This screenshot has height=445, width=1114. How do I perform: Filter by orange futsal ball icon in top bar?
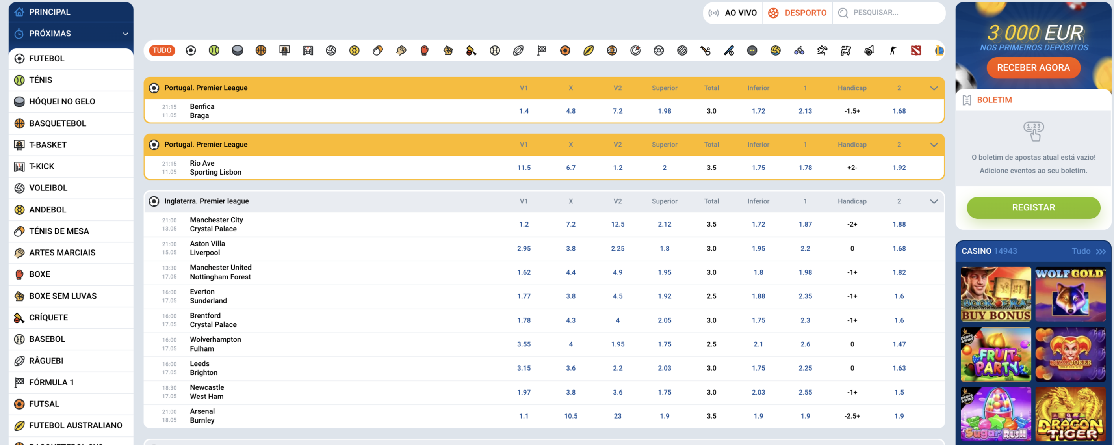(565, 50)
